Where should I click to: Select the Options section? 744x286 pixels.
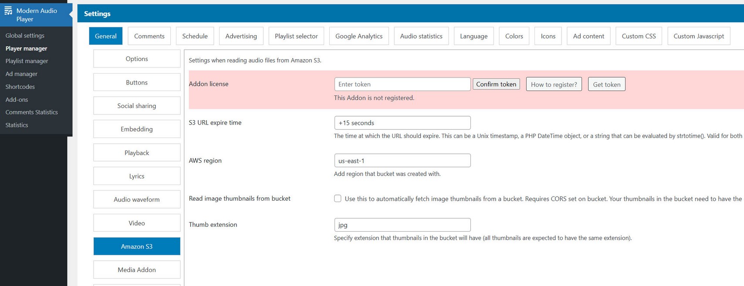[137, 59]
